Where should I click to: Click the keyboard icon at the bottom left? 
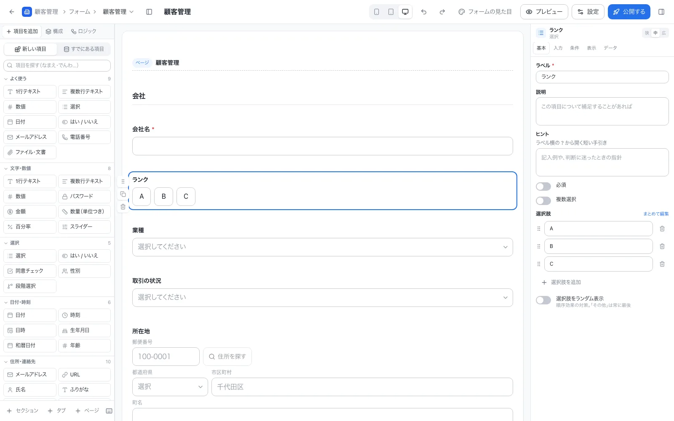coord(109,411)
